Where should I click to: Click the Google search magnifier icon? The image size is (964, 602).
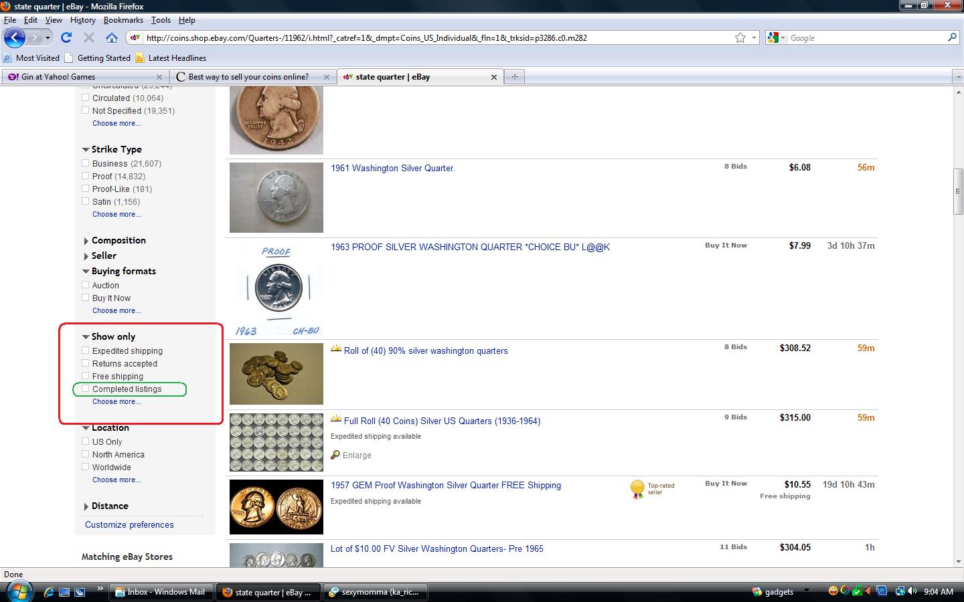coord(952,38)
